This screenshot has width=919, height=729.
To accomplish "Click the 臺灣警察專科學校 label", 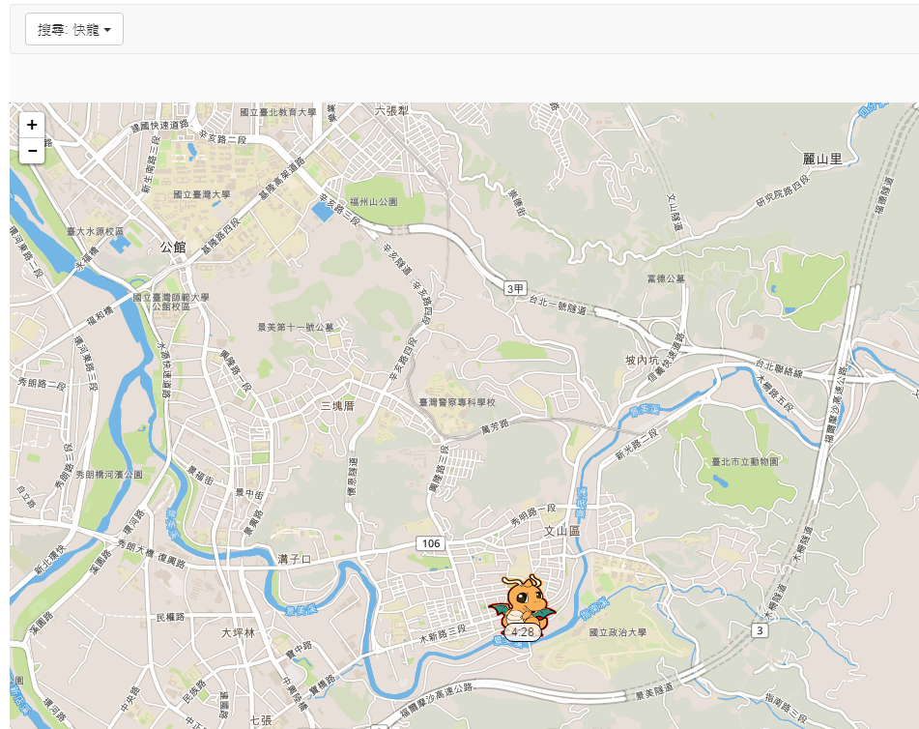I will [457, 402].
